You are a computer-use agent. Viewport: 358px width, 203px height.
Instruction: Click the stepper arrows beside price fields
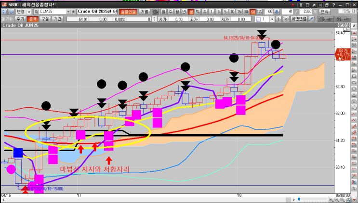point(154,19)
